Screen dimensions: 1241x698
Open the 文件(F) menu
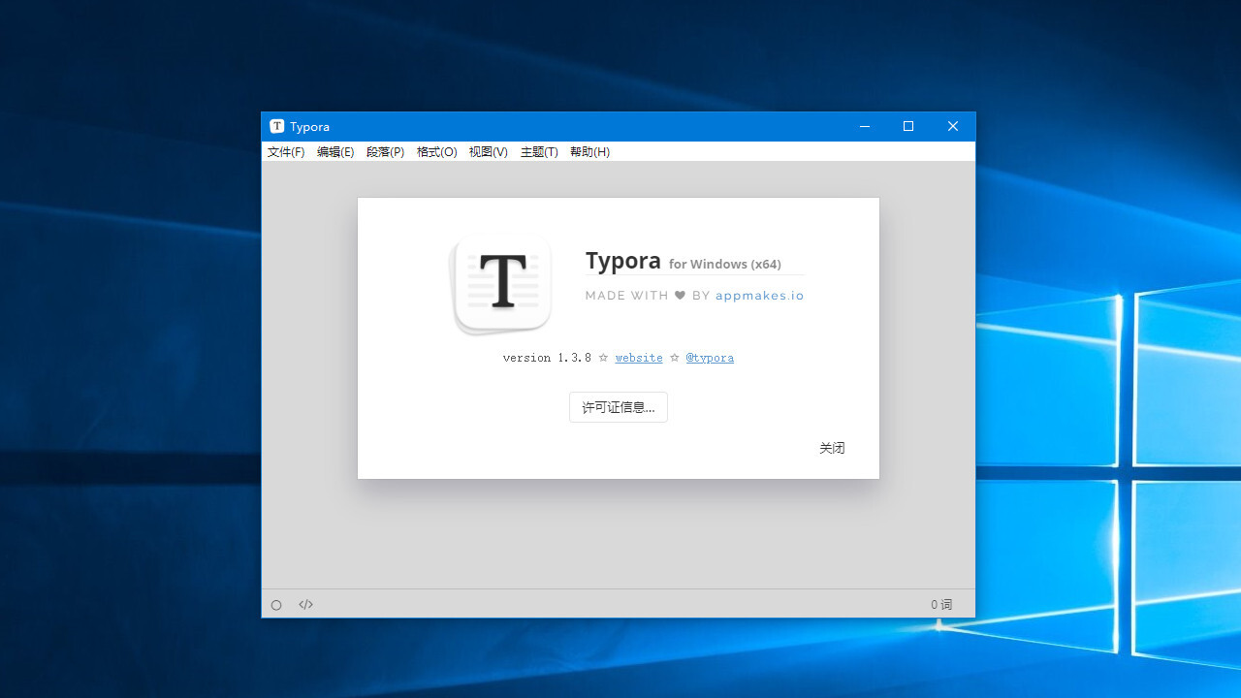[285, 151]
